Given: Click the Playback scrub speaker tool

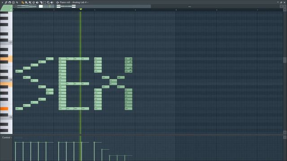Looking at the screenshot, I should [x=52, y=3].
